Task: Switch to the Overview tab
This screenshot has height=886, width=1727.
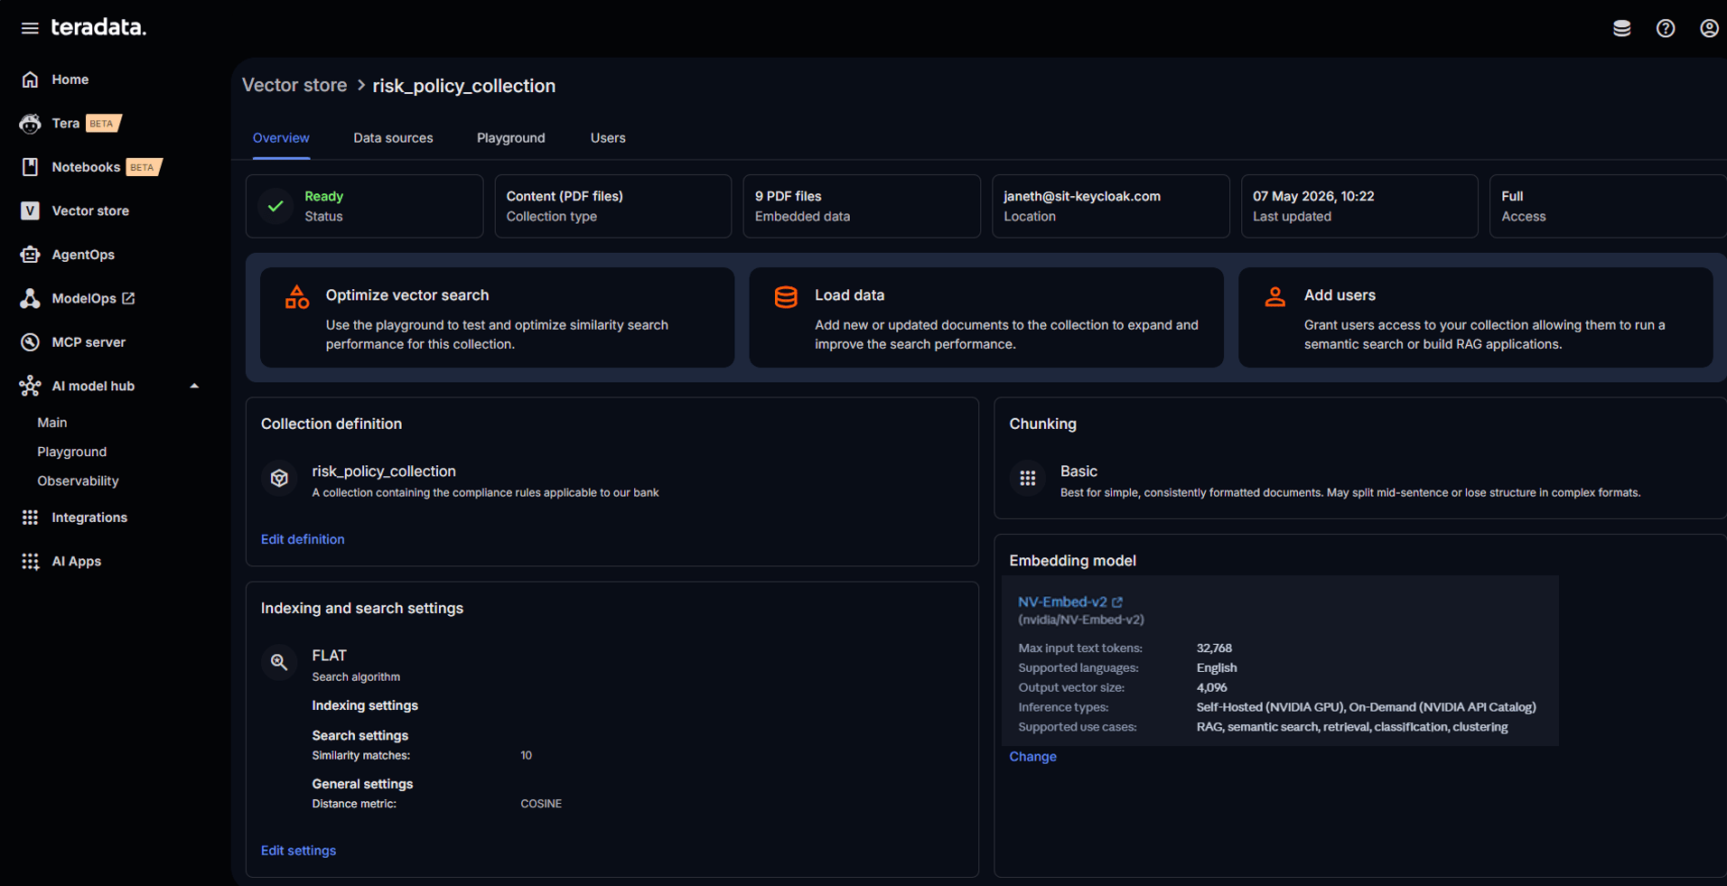Action: tap(281, 138)
